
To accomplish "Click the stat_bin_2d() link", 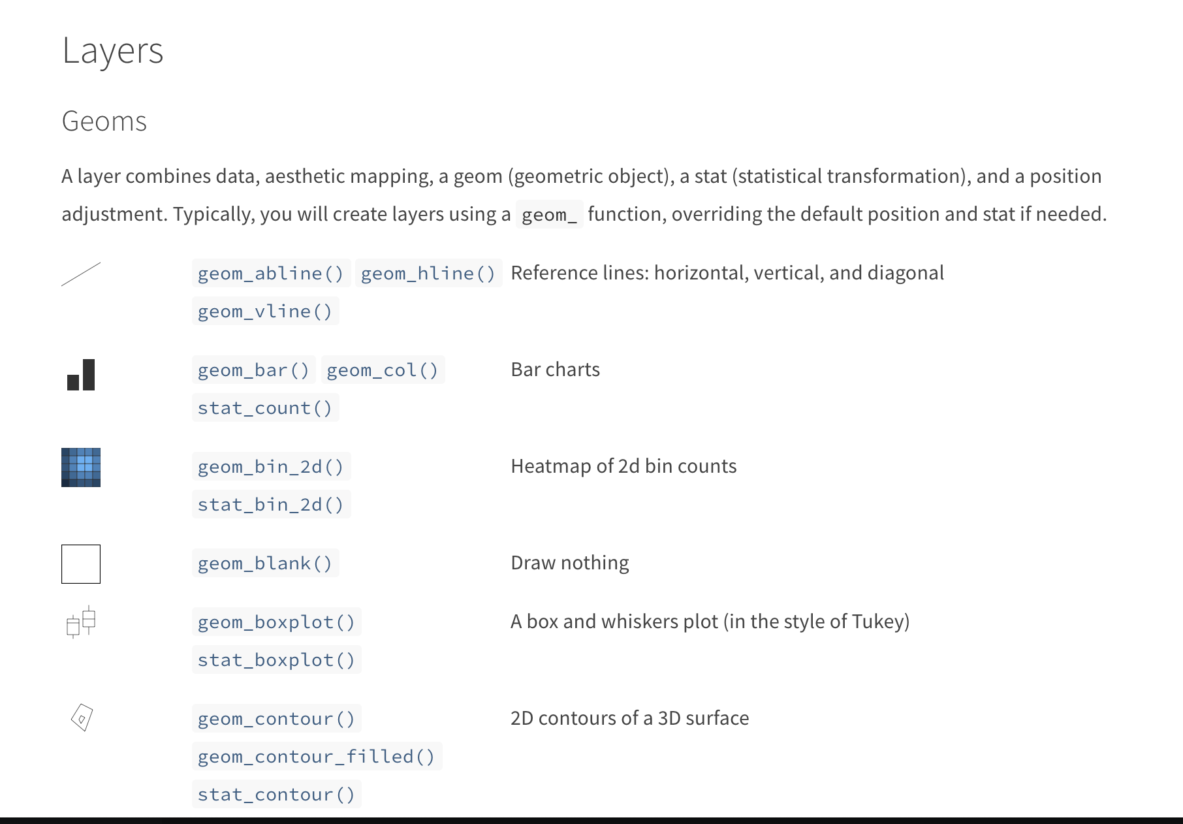I will click(x=271, y=505).
